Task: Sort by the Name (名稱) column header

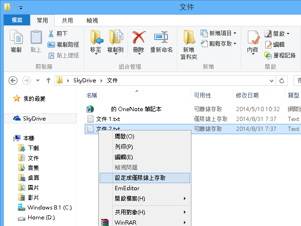Action: click(x=92, y=95)
